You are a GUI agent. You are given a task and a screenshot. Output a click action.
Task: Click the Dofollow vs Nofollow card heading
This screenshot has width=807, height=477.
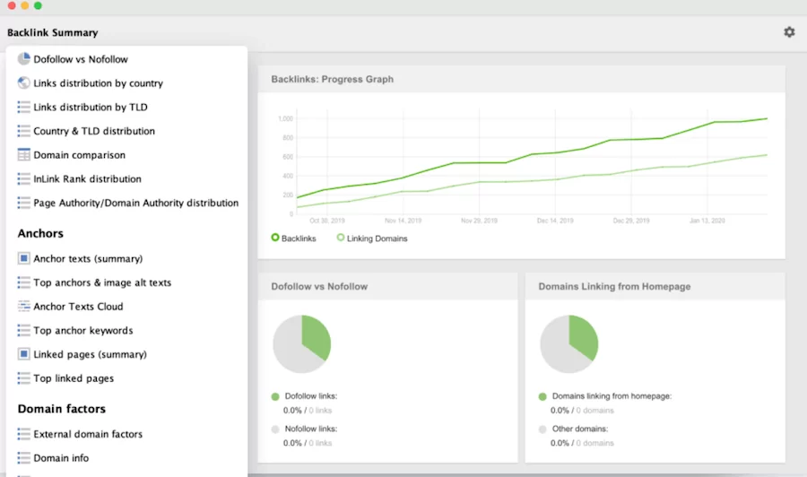point(319,287)
